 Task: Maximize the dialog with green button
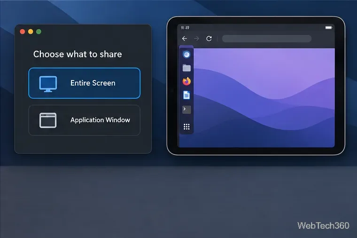[39, 32]
